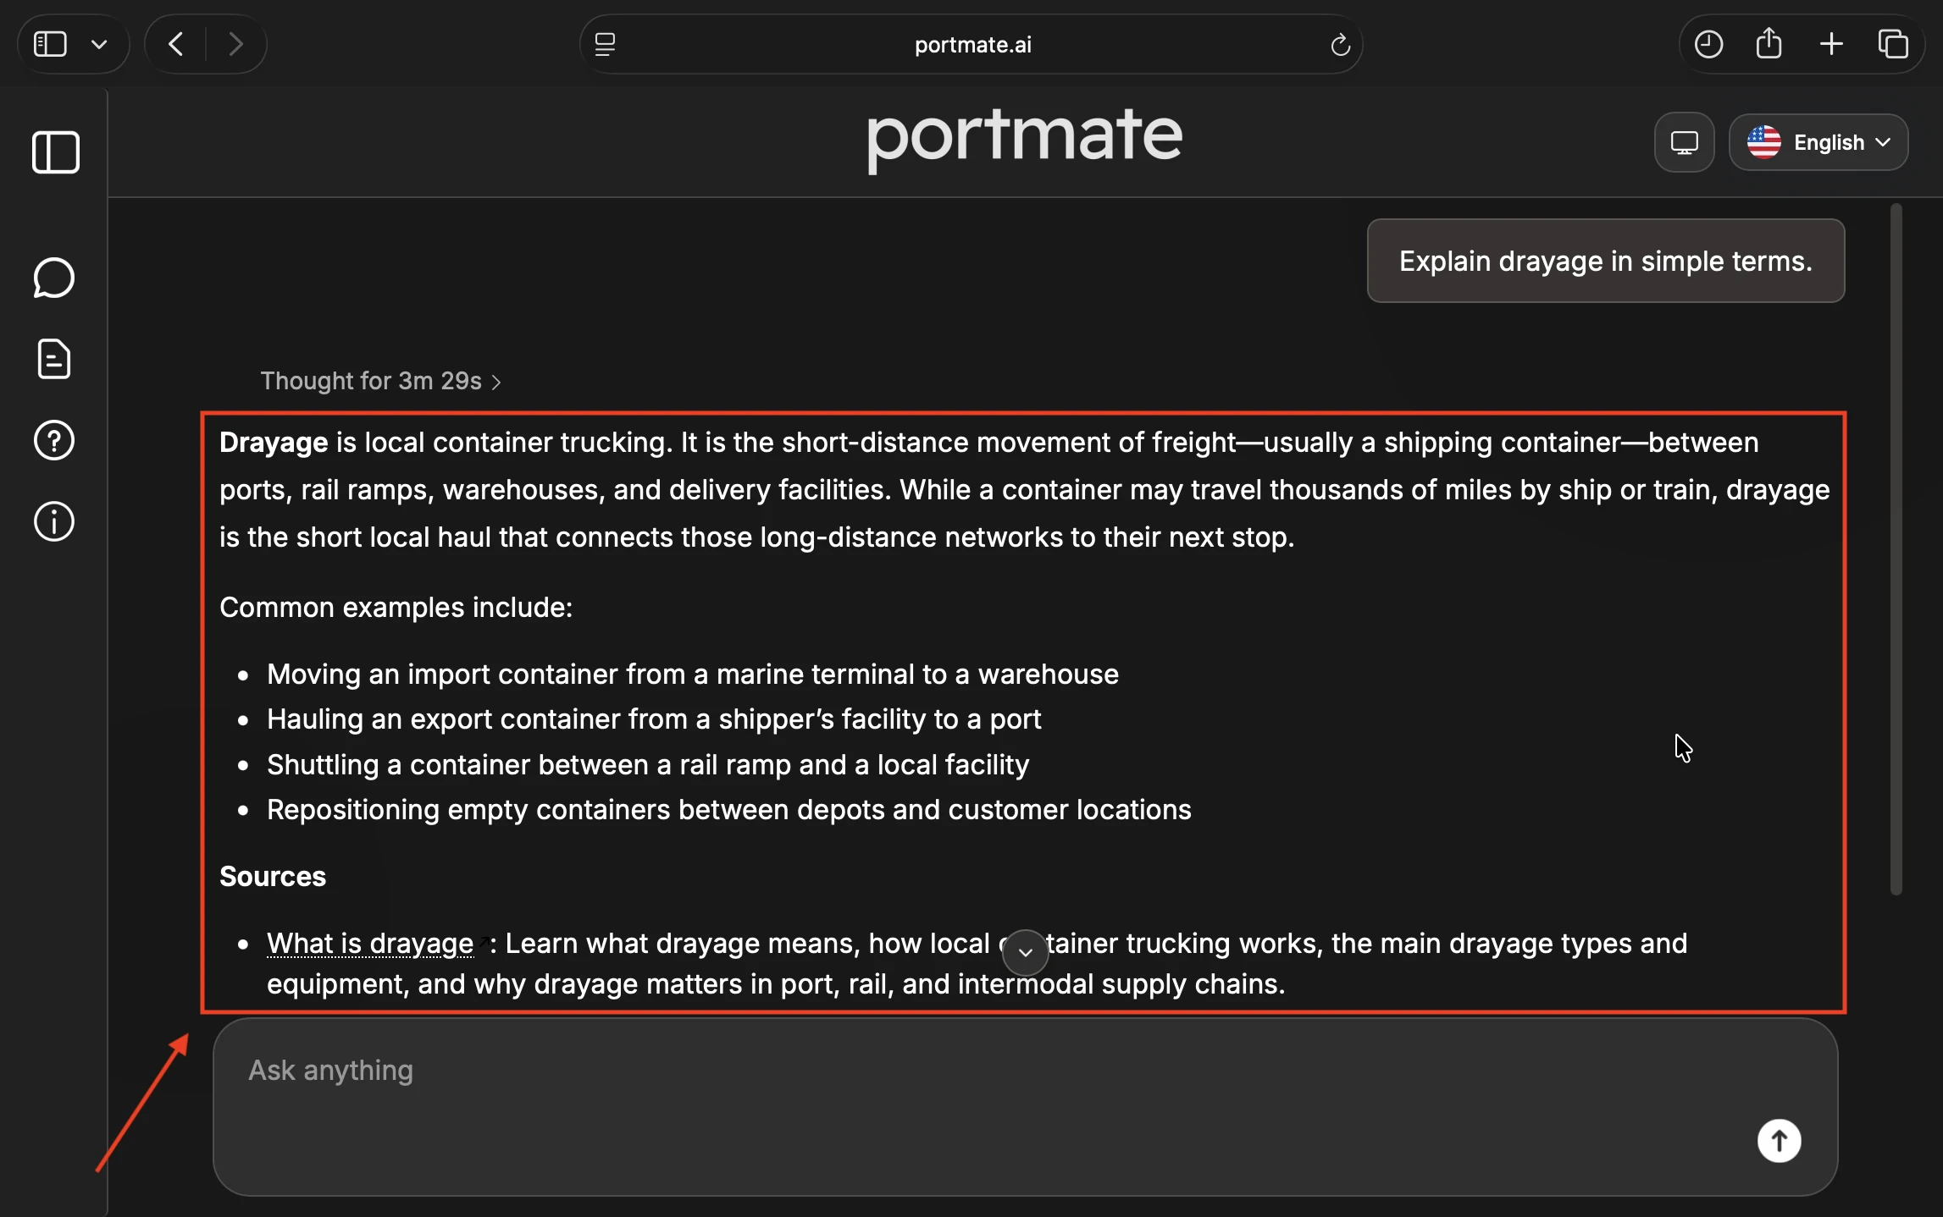The image size is (1943, 1217).
Task: Open the page reader menu icon in address bar
Action: click(x=605, y=44)
